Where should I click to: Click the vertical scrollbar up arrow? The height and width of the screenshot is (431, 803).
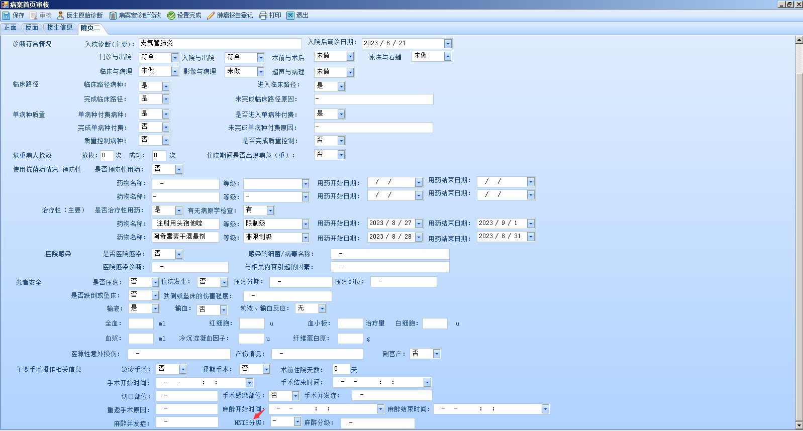tap(799, 40)
